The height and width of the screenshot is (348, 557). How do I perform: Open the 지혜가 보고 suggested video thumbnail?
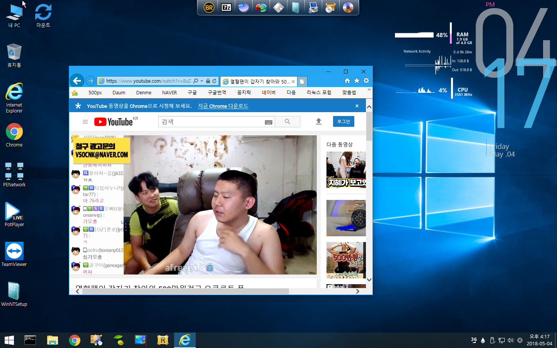pyautogui.click(x=346, y=170)
